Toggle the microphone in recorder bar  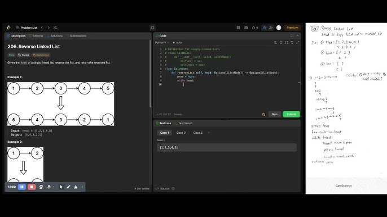click(x=49, y=187)
